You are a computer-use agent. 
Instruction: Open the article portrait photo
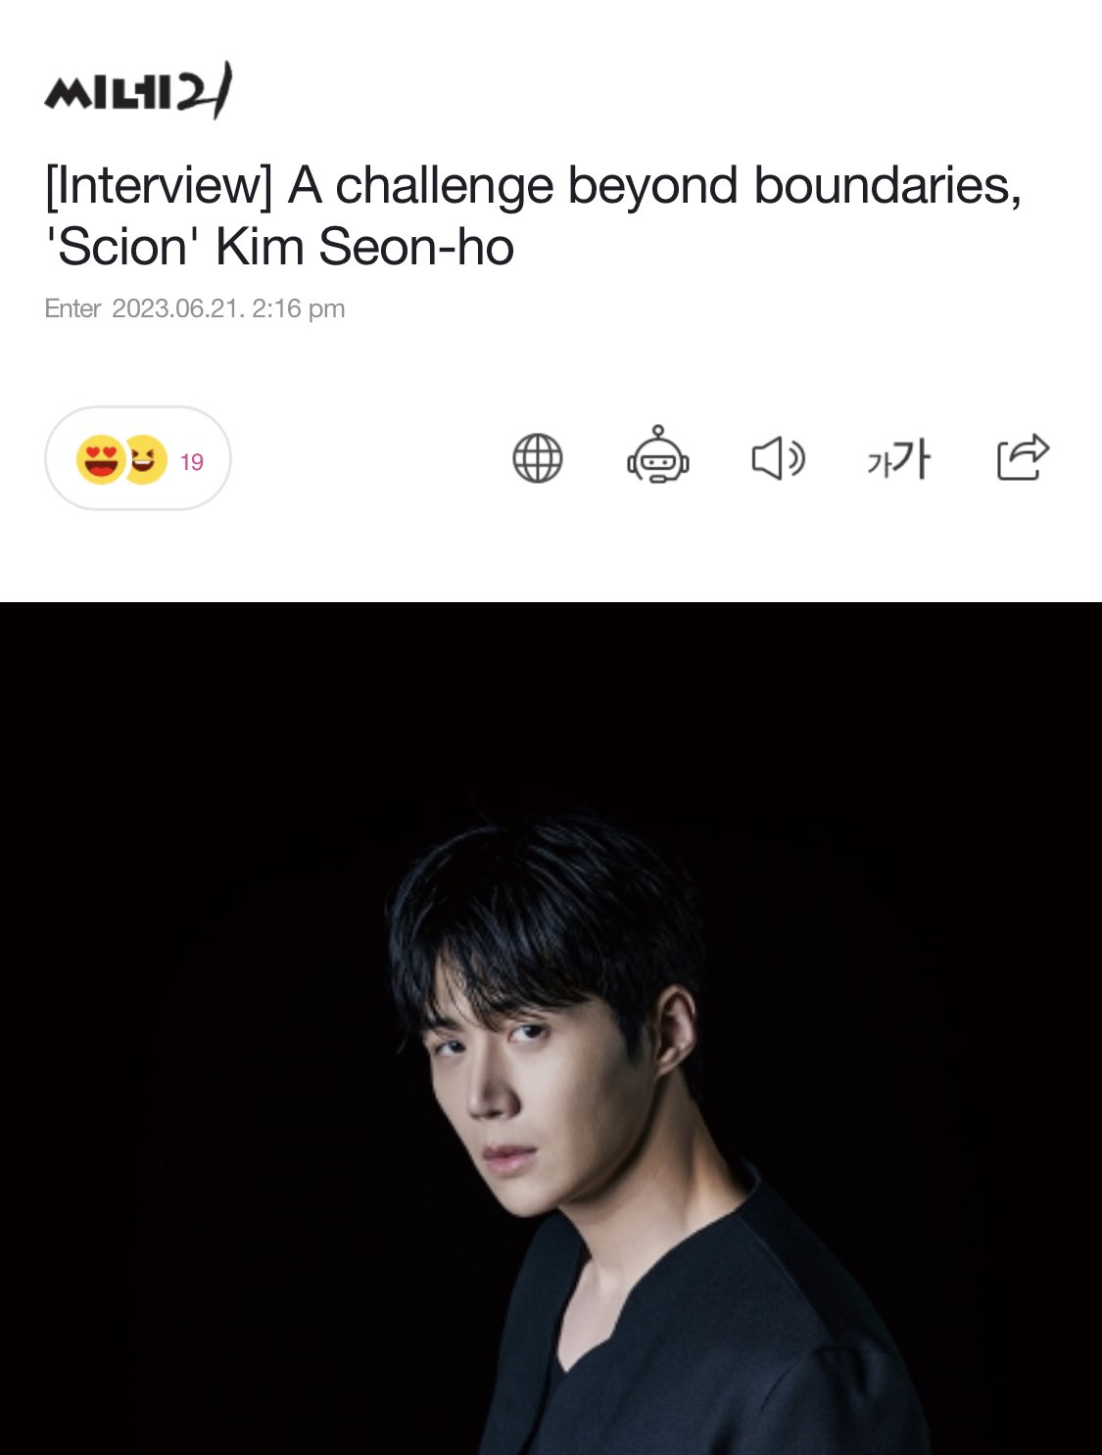pyautogui.click(x=551, y=1028)
